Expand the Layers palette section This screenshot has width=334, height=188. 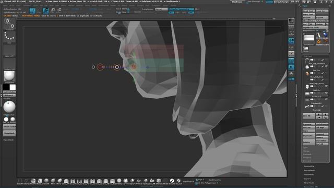(x=307, y=179)
